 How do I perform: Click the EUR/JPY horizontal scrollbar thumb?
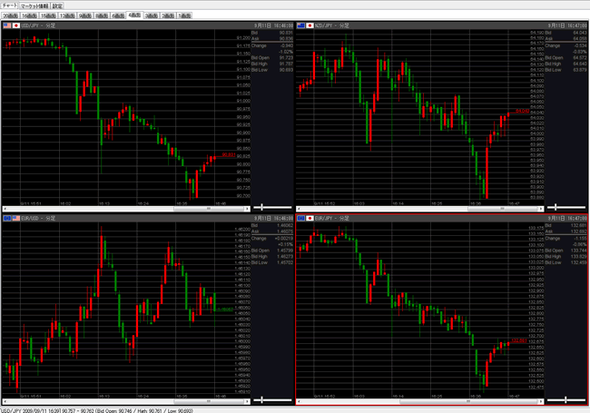469,401
